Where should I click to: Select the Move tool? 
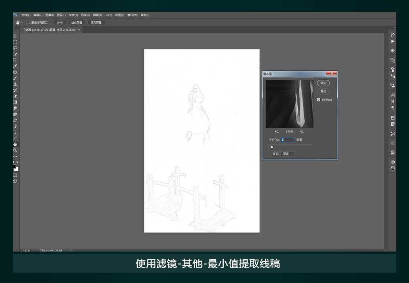point(15,36)
